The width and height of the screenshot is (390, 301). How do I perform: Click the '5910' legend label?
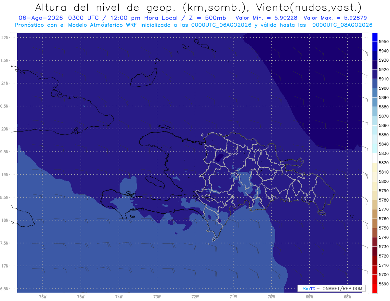click(x=383, y=79)
